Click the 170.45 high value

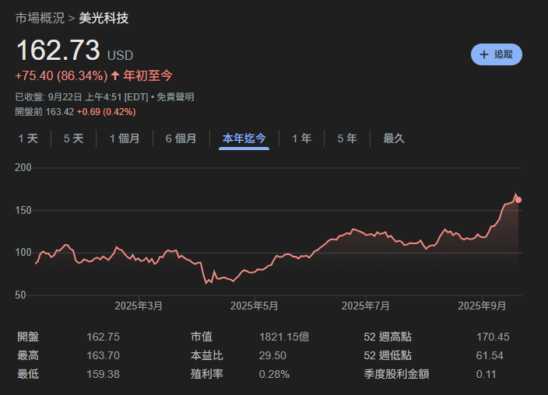point(493,337)
